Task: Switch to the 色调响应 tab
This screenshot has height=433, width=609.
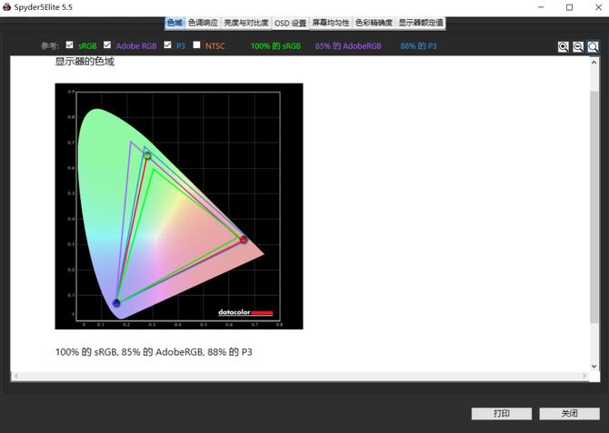Action: (x=204, y=22)
